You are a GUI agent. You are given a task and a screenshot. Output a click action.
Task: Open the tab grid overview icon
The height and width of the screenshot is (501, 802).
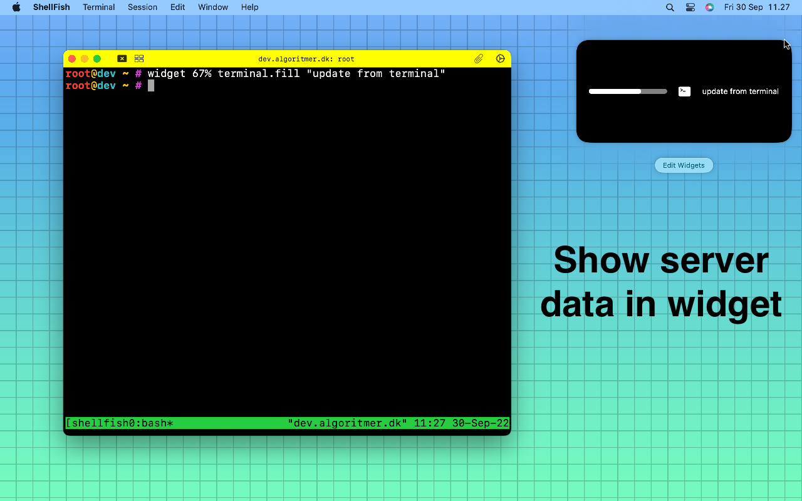pyautogui.click(x=139, y=59)
